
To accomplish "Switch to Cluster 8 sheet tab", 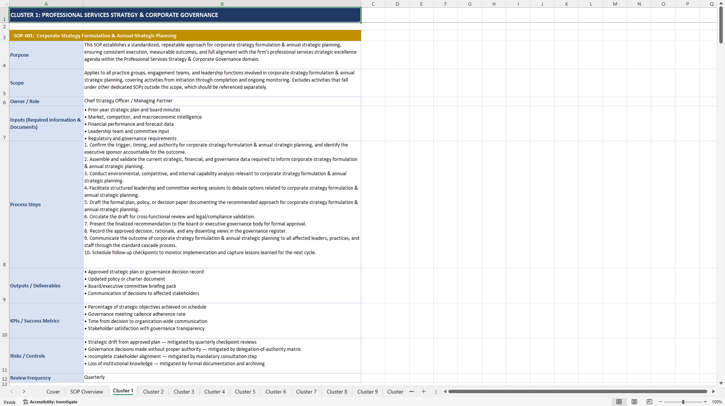I will (x=337, y=392).
